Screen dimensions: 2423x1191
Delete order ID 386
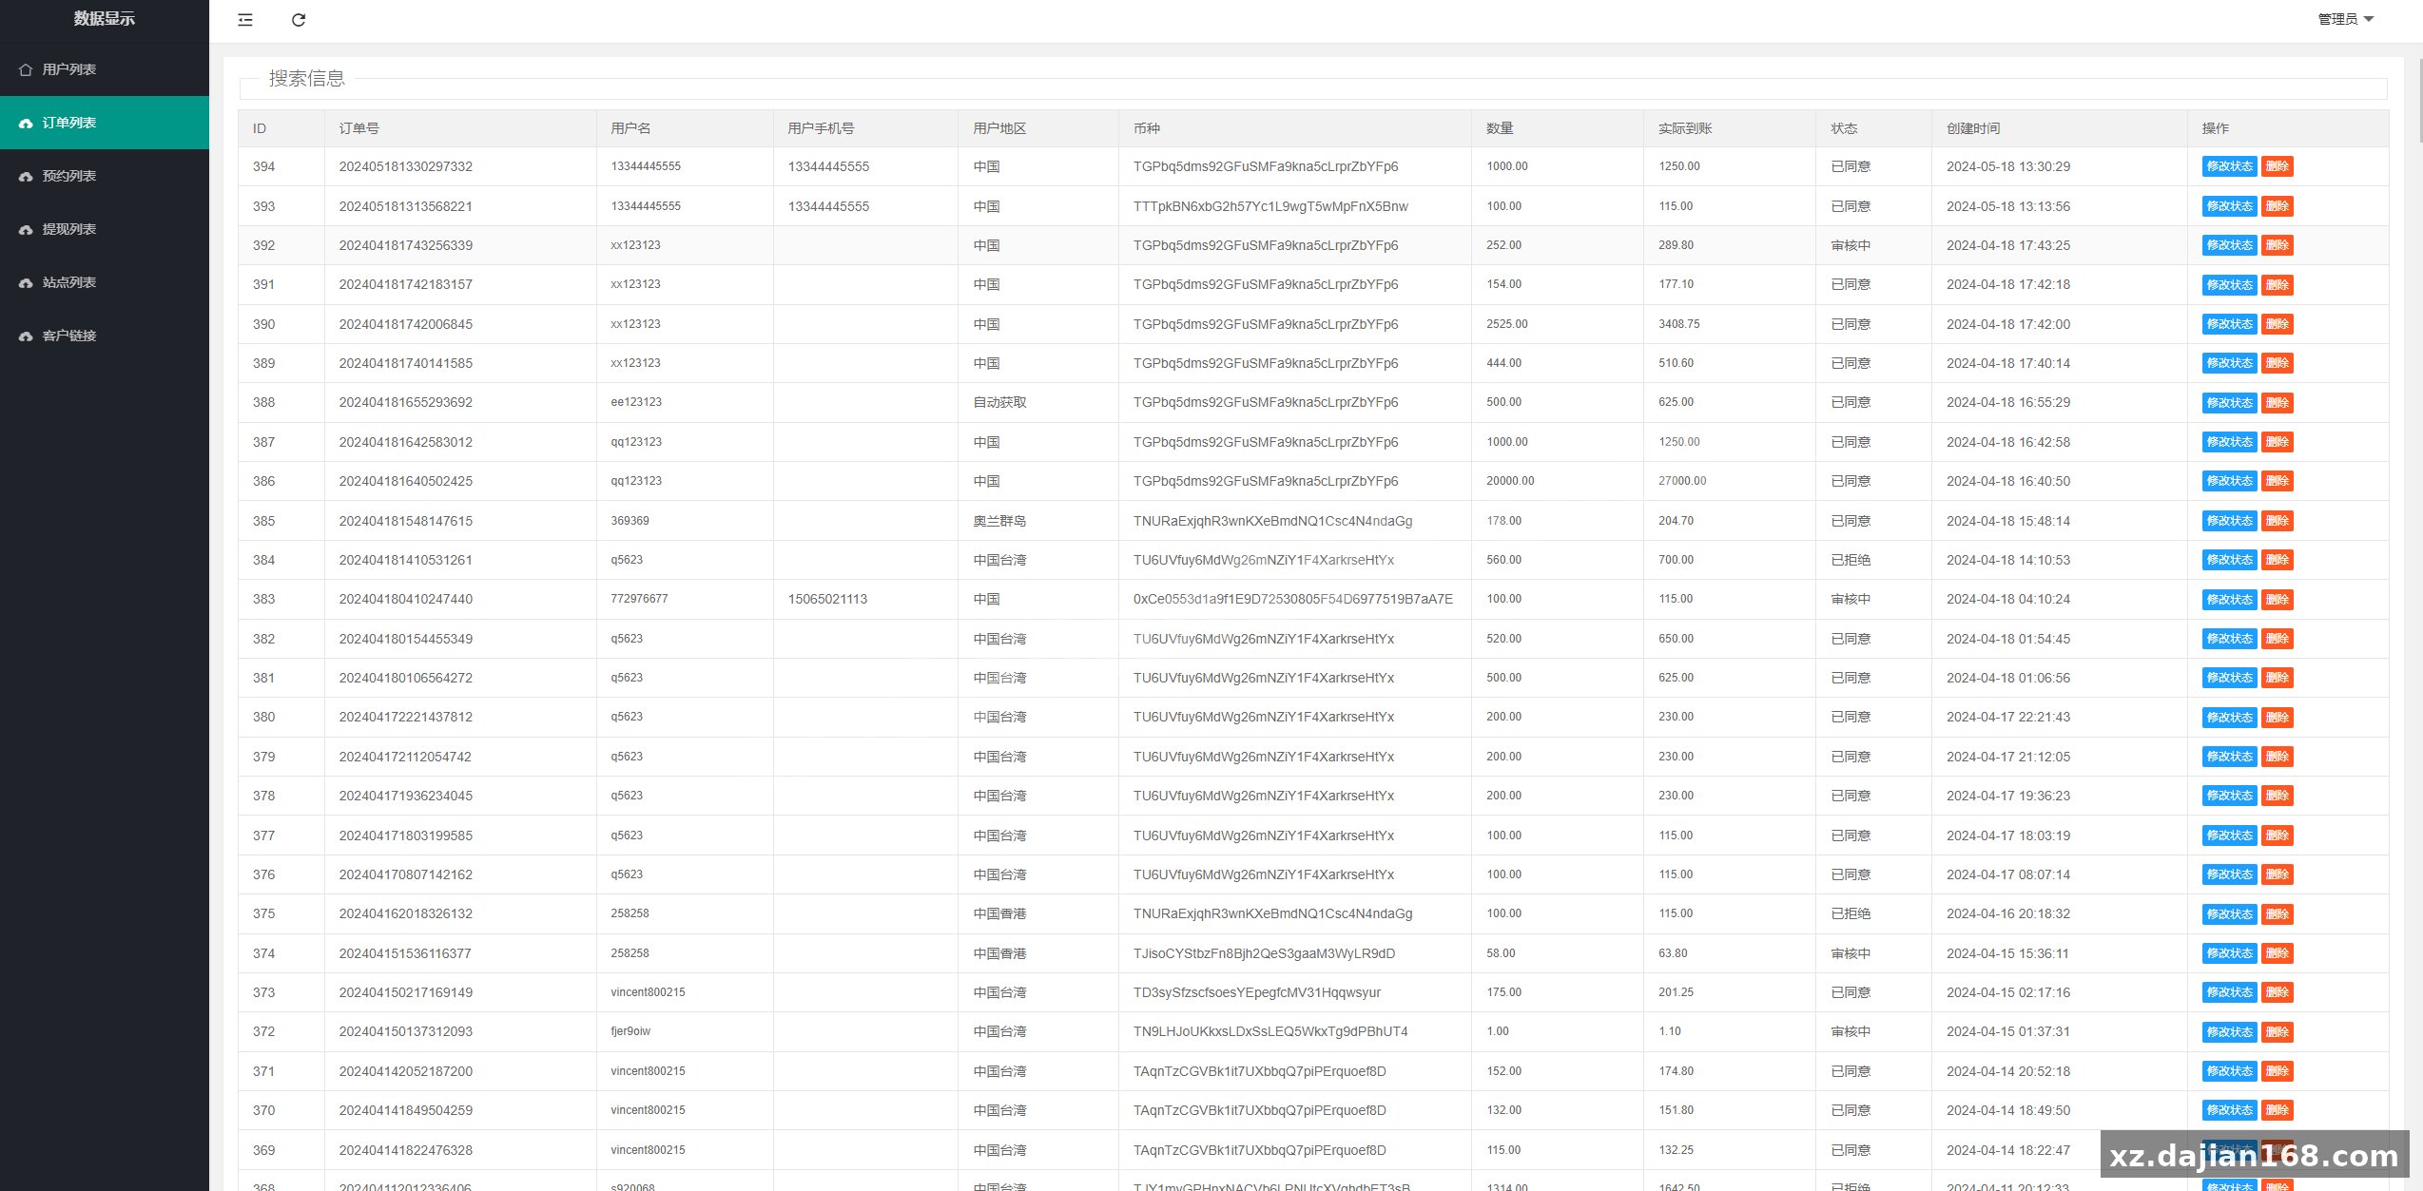click(2277, 481)
